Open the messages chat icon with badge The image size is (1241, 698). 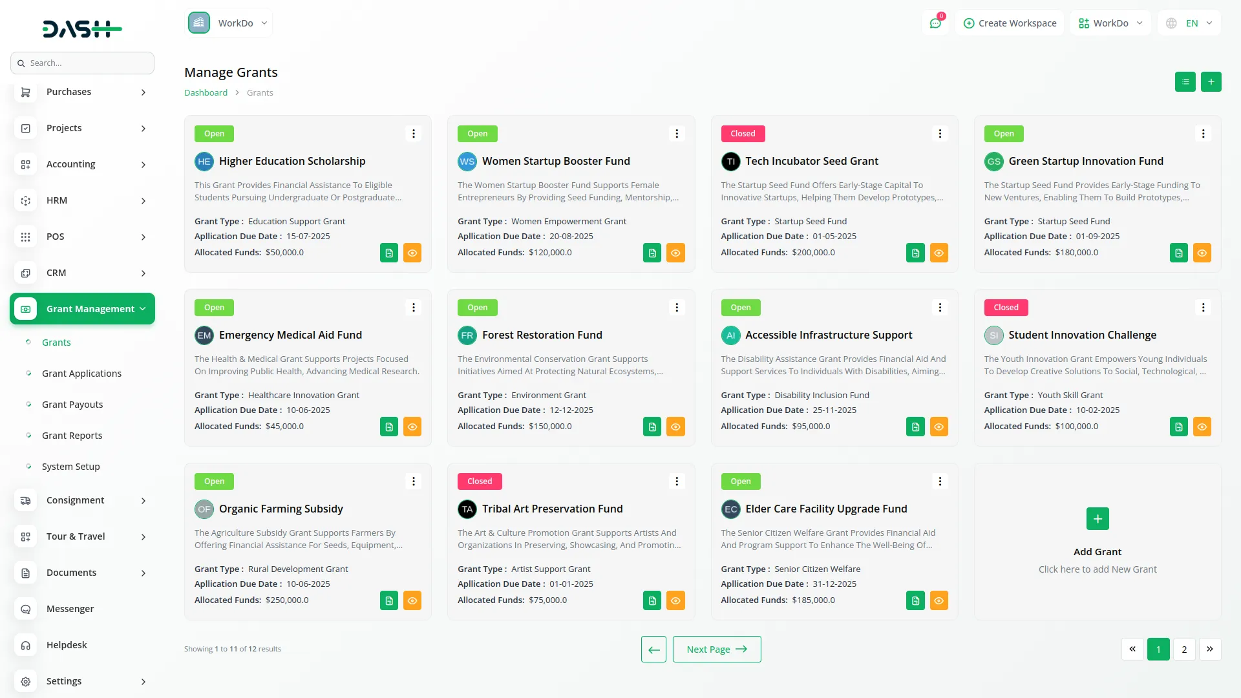(x=935, y=23)
